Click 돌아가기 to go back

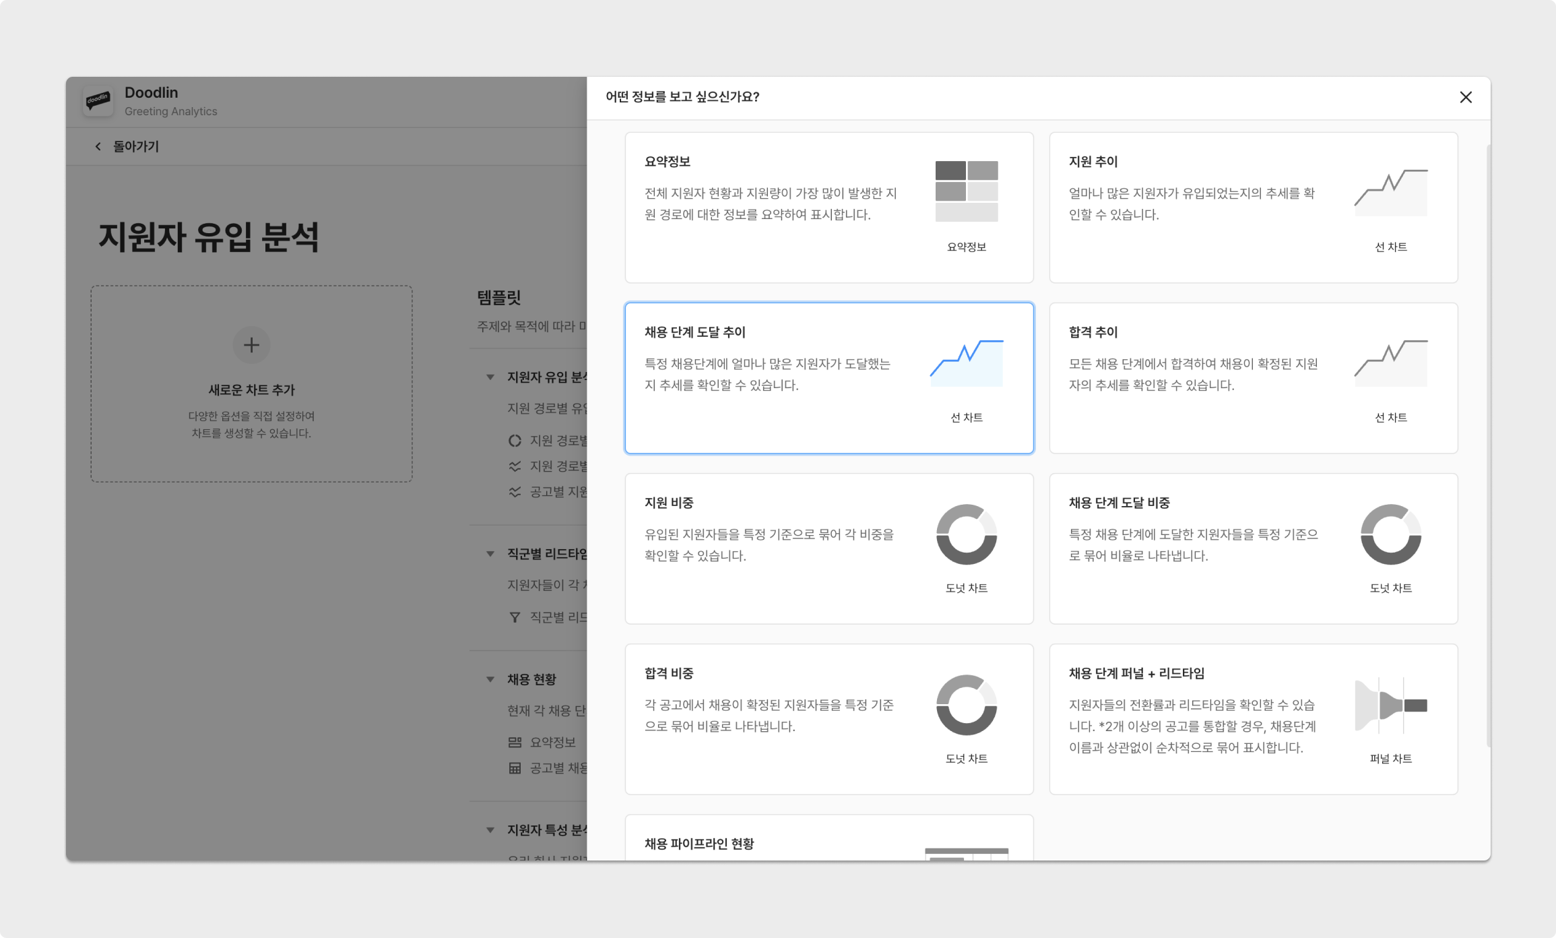pyautogui.click(x=135, y=146)
